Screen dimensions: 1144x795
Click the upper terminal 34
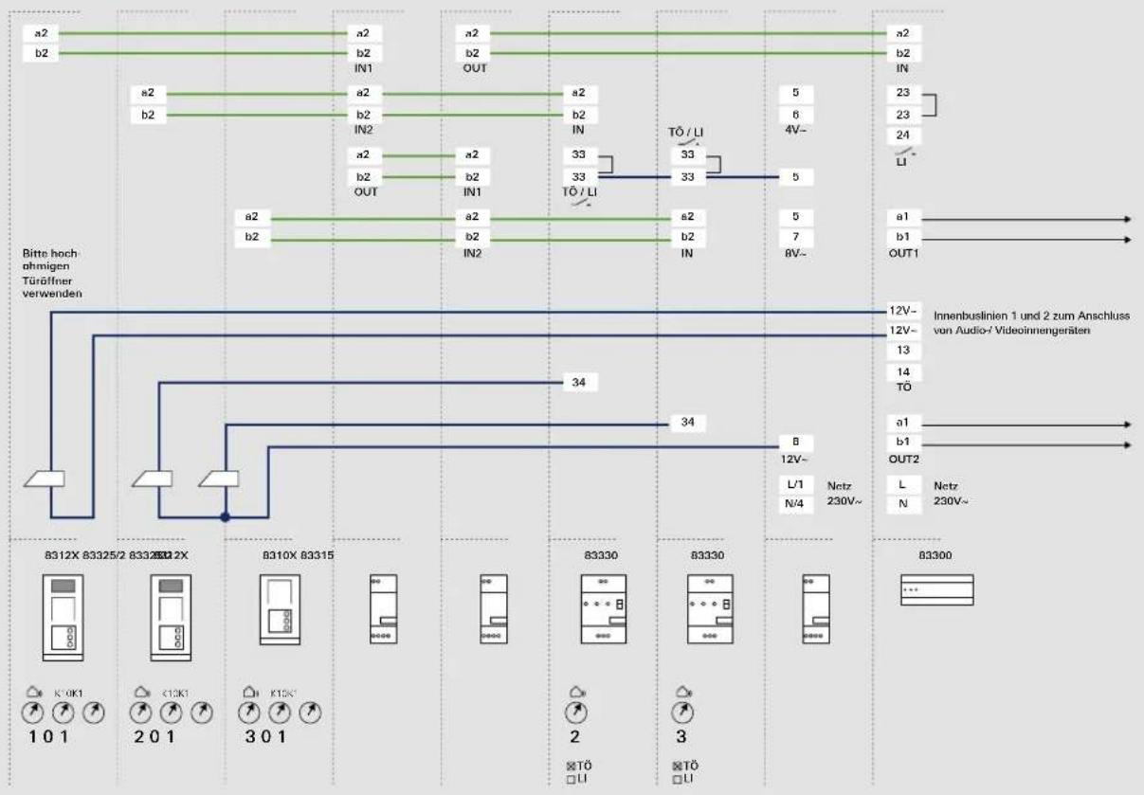click(x=579, y=382)
